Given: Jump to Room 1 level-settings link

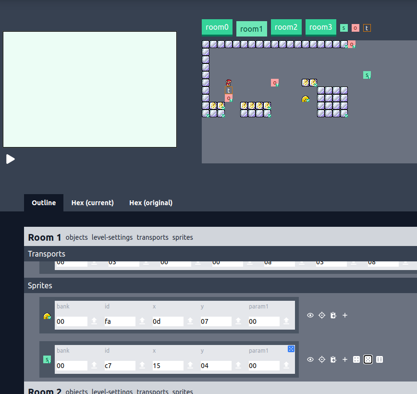Looking at the screenshot, I should (112, 237).
